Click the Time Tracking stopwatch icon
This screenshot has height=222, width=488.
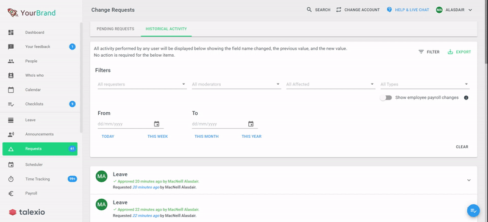click(x=11, y=179)
